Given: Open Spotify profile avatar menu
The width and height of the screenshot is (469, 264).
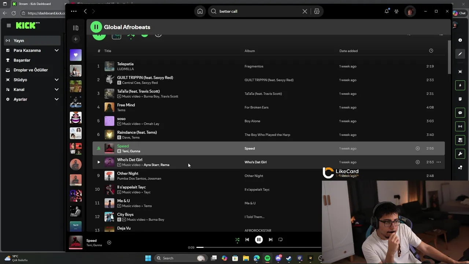Looking at the screenshot, I should click(x=410, y=11).
